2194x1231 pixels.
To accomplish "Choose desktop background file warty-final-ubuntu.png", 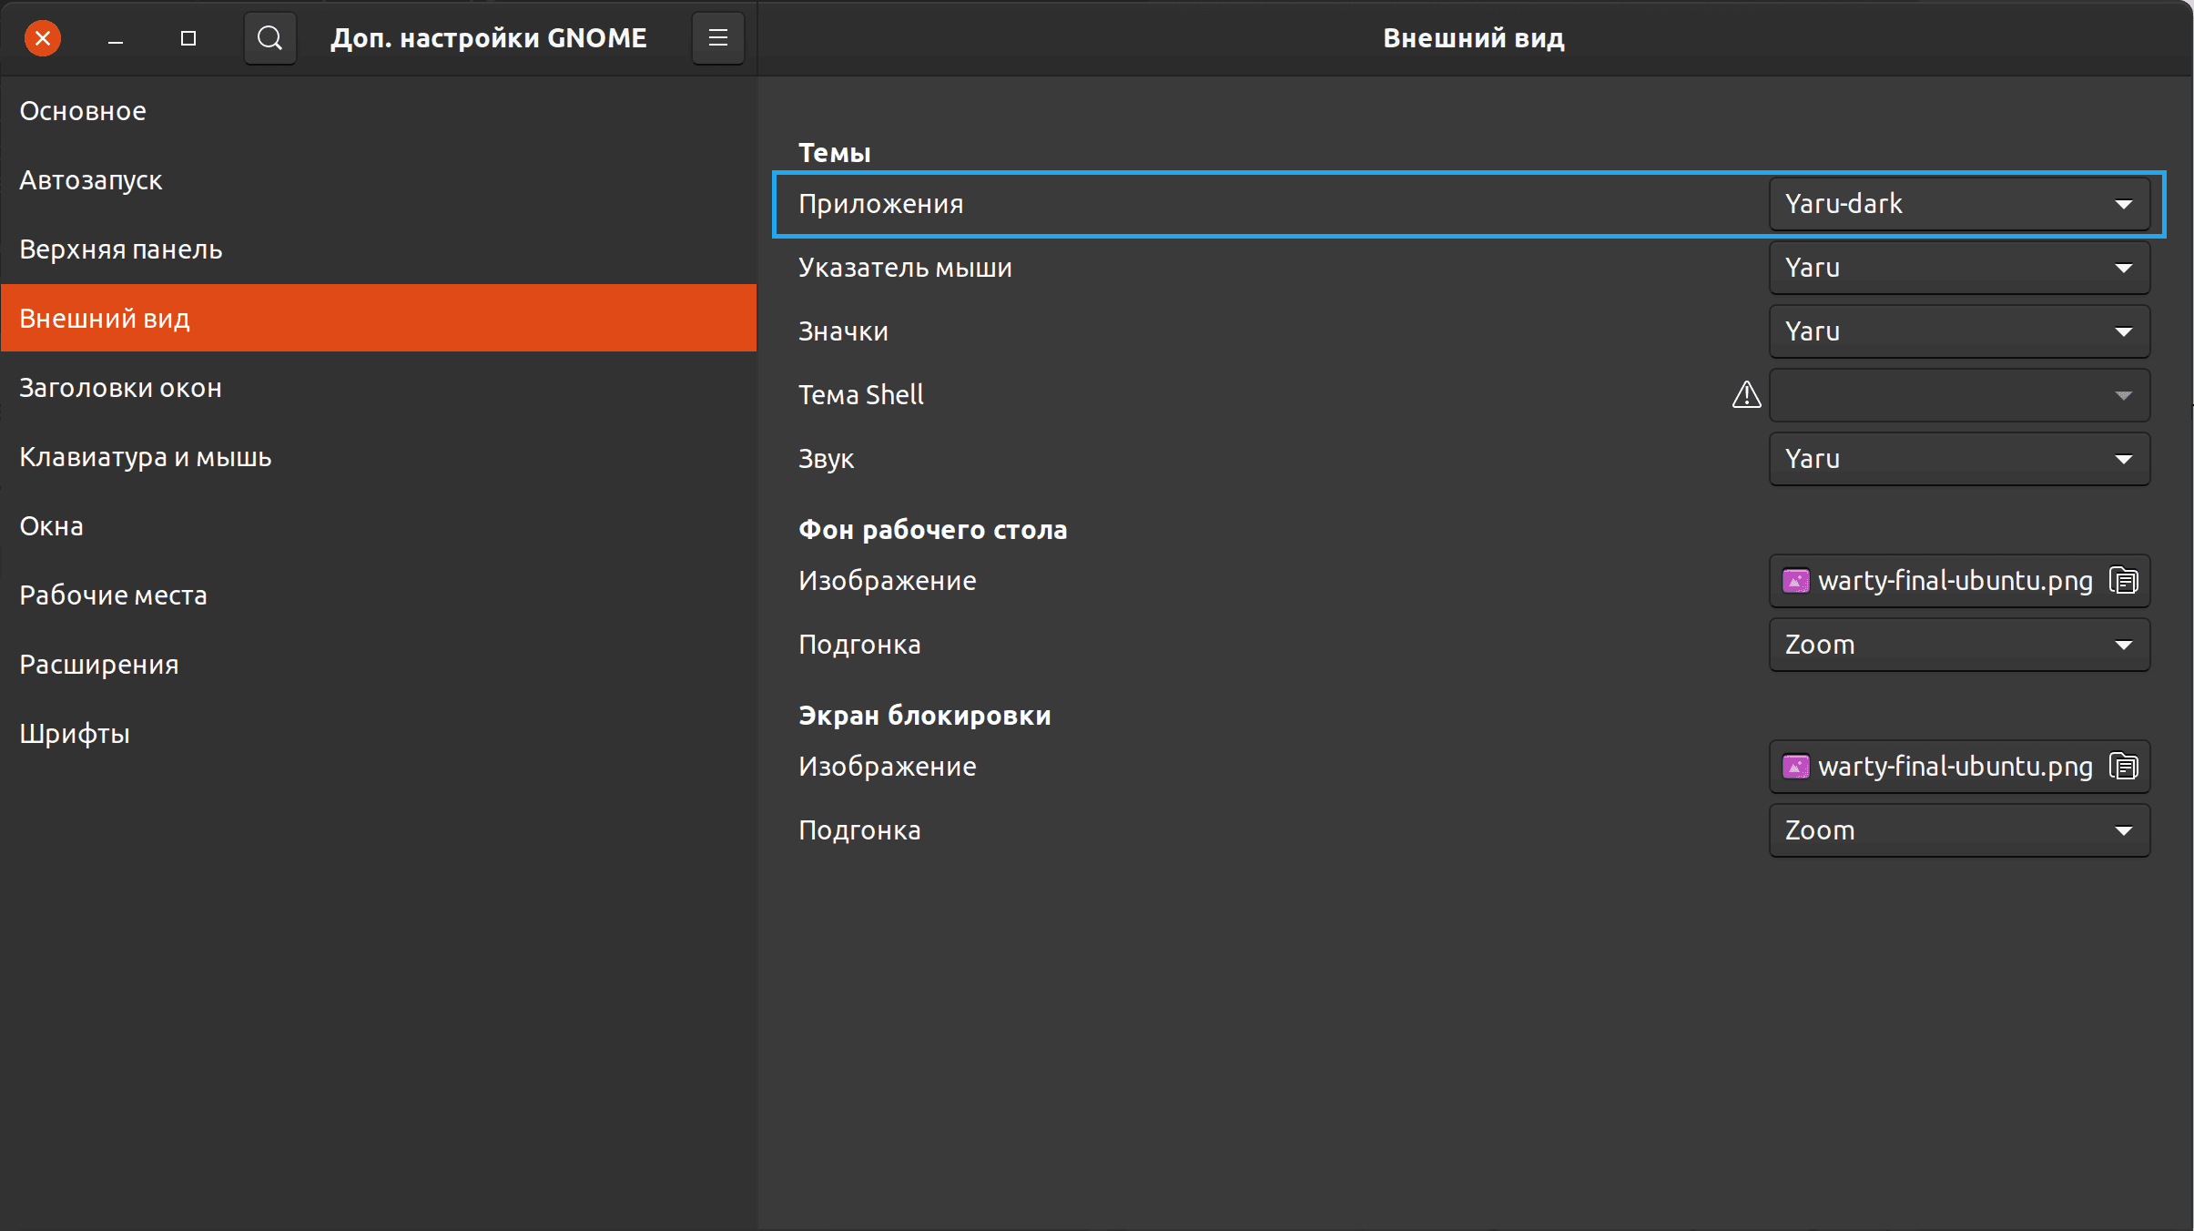I will pyautogui.click(x=1959, y=581).
